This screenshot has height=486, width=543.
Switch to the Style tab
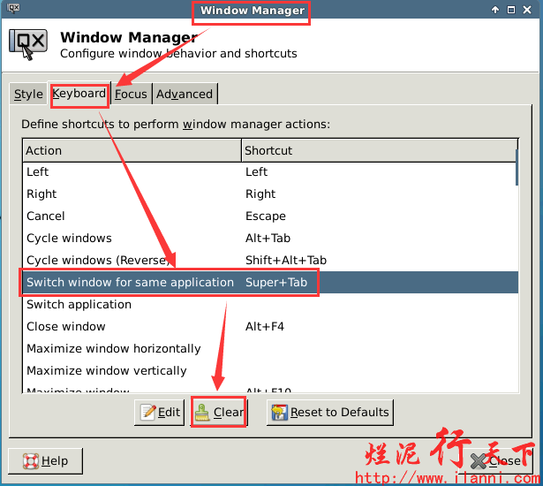point(28,94)
